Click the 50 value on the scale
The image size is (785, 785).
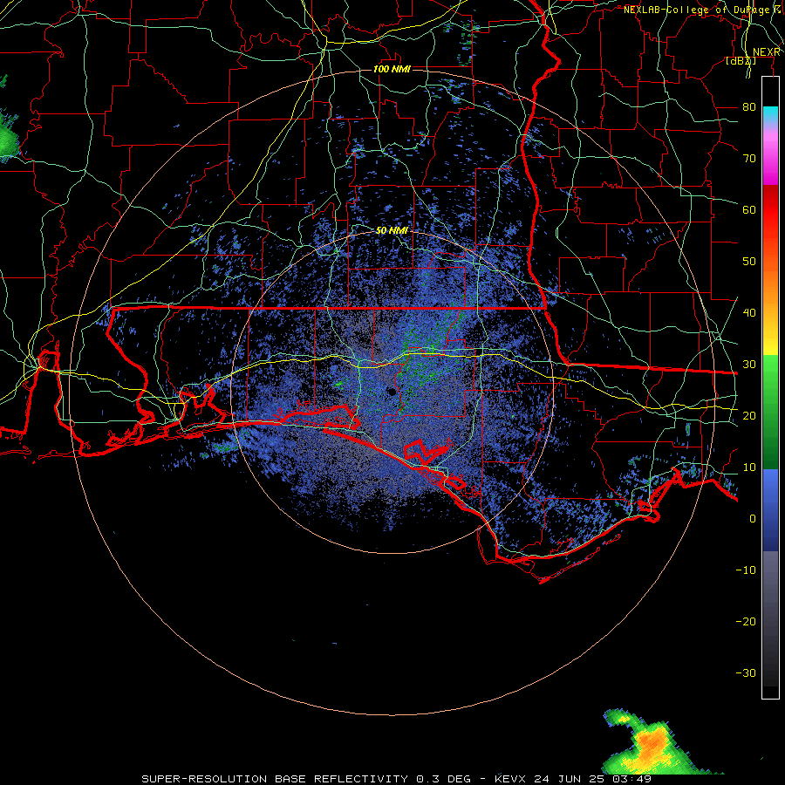(x=749, y=262)
